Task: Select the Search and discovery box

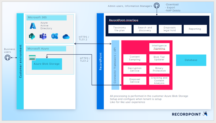Action: point(145,29)
